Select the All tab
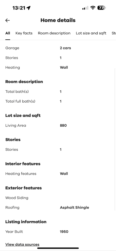116x251 pixels. point(8,33)
